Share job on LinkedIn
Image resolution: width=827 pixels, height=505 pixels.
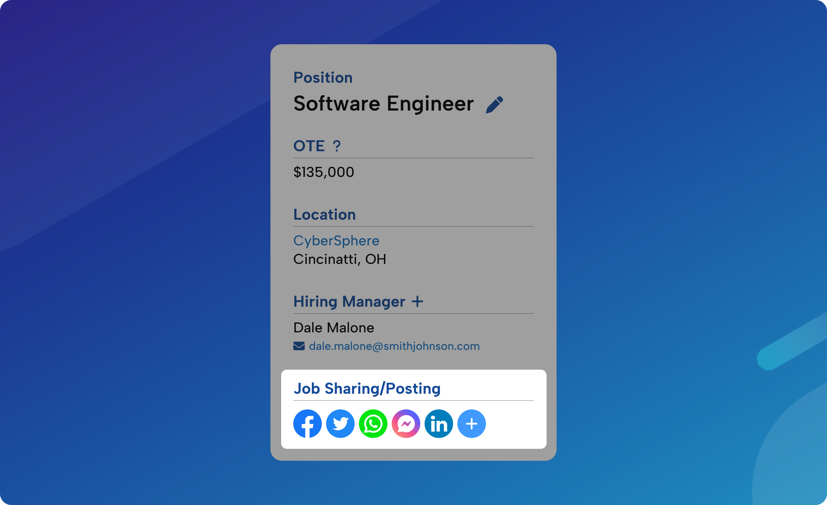[439, 424]
